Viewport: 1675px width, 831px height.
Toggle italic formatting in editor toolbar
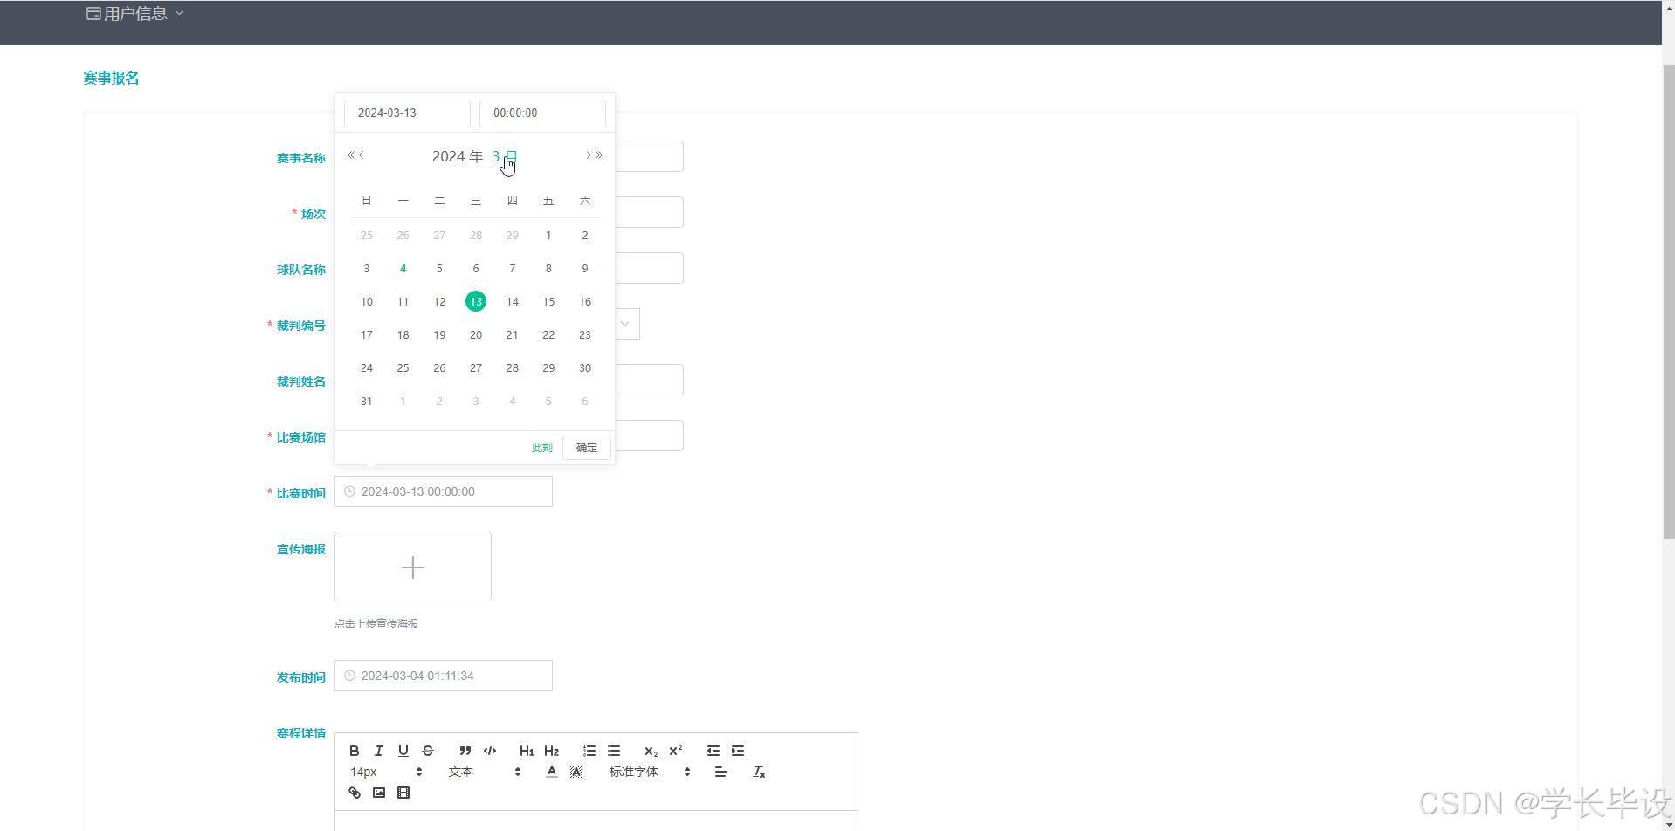point(378,751)
